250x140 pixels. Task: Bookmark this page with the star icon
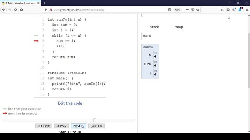(198, 10)
